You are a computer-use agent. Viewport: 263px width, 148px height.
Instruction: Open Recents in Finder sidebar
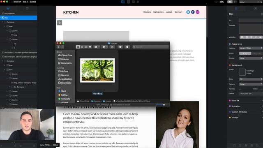[63, 75]
